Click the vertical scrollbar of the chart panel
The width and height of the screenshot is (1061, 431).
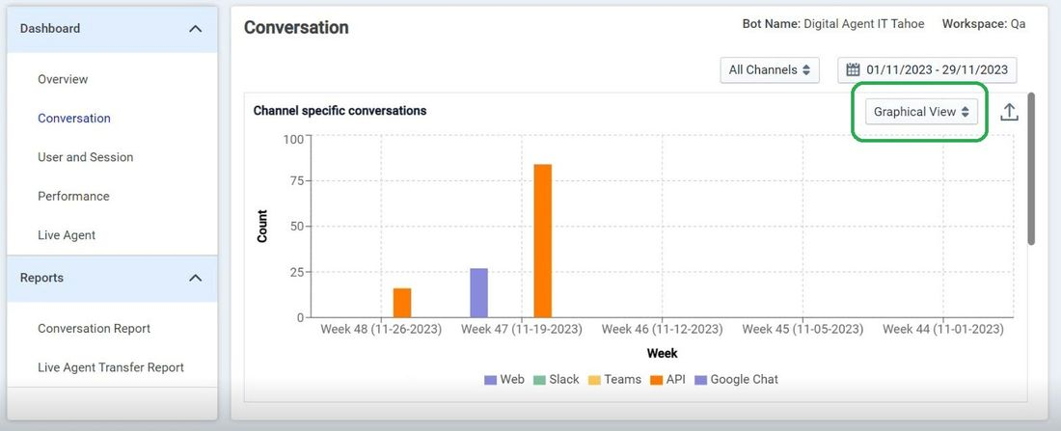[1030, 169]
